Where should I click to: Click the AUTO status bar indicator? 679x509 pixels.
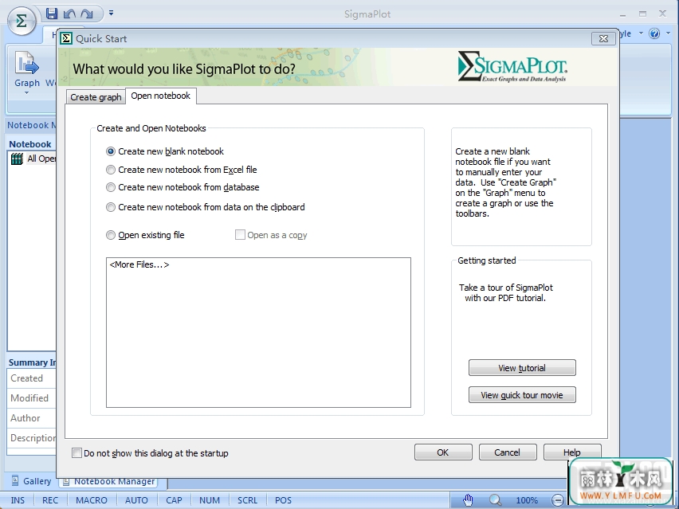pos(136,500)
